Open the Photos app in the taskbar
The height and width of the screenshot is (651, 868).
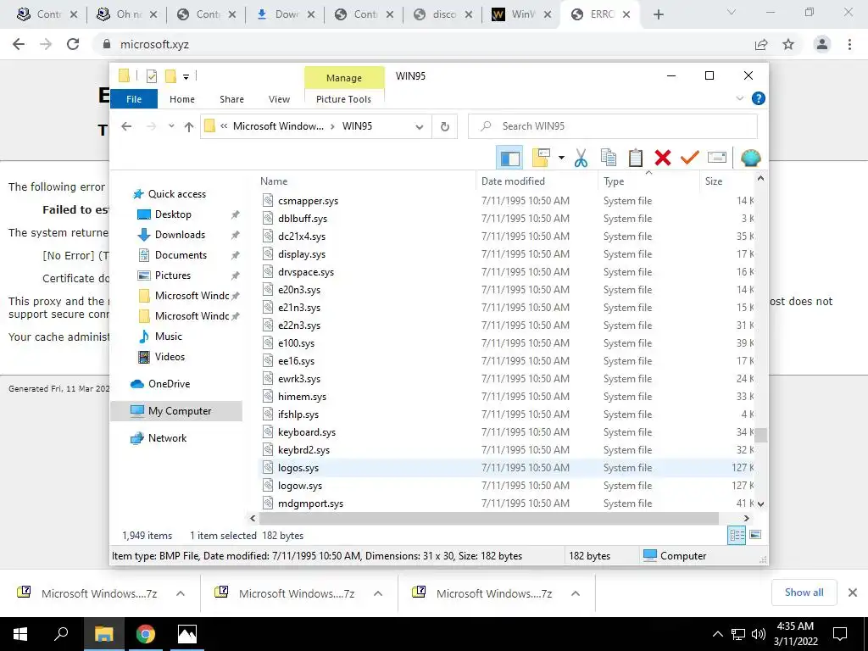click(187, 634)
